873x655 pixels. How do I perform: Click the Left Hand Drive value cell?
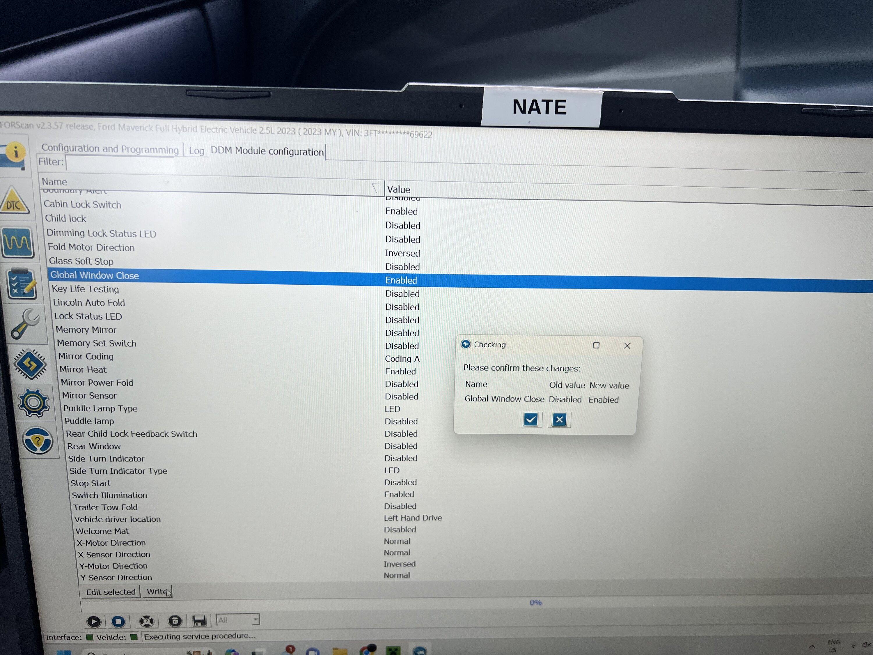[x=413, y=518]
